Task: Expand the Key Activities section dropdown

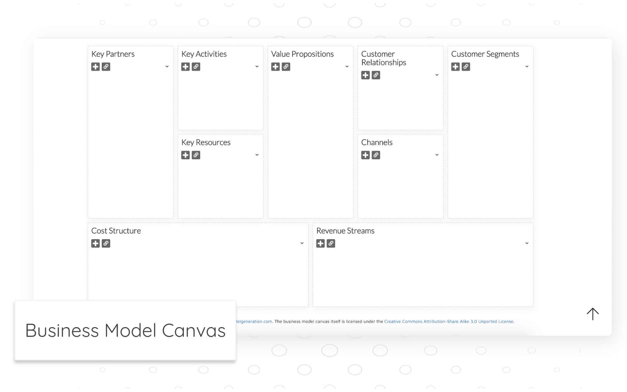Action: tap(257, 67)
